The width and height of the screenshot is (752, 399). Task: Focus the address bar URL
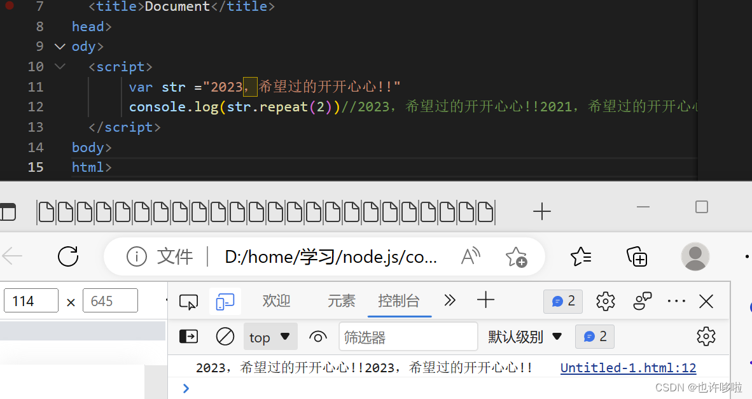(x=330, y=257)
